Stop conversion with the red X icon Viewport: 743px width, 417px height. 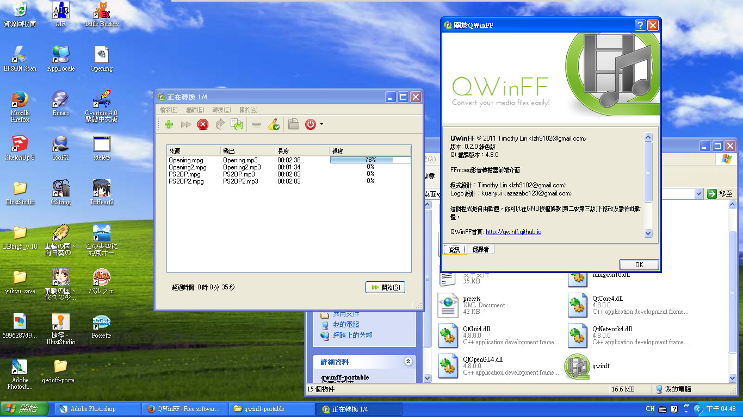point(203,124)
